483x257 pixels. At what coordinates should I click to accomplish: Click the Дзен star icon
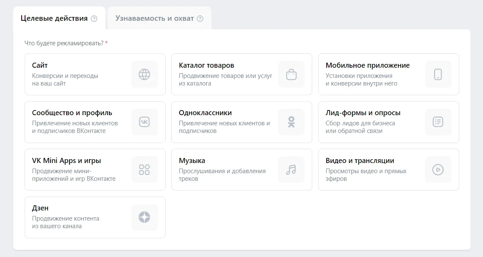pos(144,217)
